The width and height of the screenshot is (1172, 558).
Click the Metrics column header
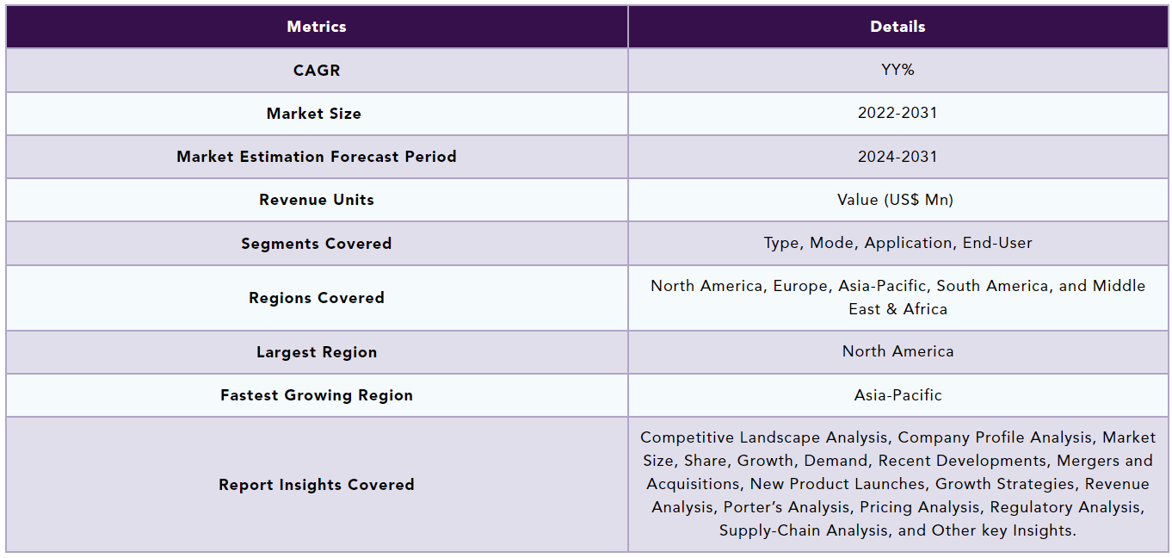click(317, 27)
